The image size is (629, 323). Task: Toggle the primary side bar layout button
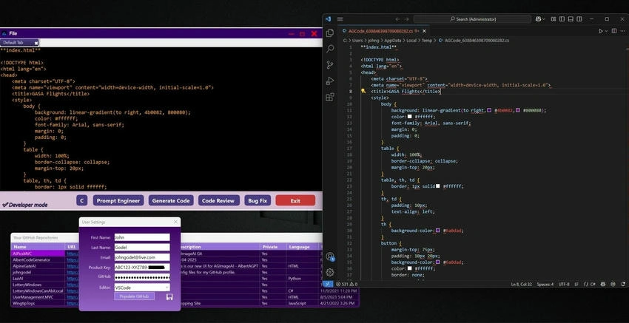click(x=562, y=18)
